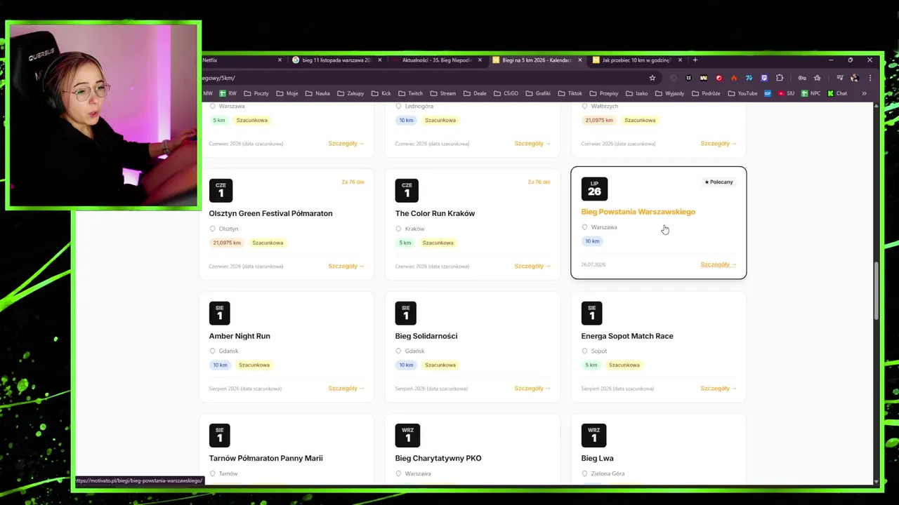Click the date badge on Olsztyn Green Festival card

tap(221, 190)
